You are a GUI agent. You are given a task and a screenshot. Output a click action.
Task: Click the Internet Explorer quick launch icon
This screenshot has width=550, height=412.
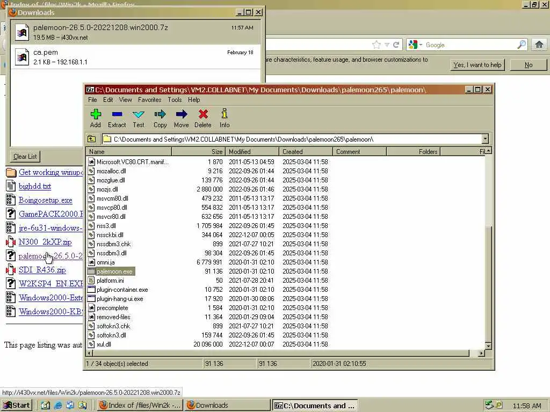pyautogui.click(x=58, y=406)
